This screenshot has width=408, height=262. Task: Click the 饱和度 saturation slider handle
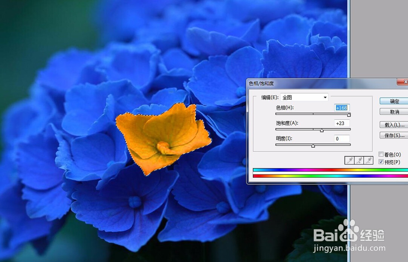tap(322, 130)
